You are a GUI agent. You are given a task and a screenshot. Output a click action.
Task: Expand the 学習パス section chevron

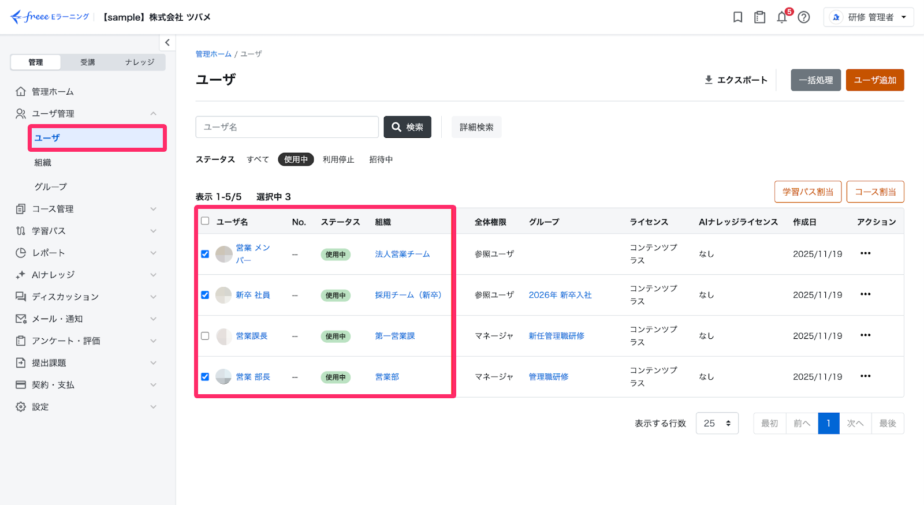154,231
